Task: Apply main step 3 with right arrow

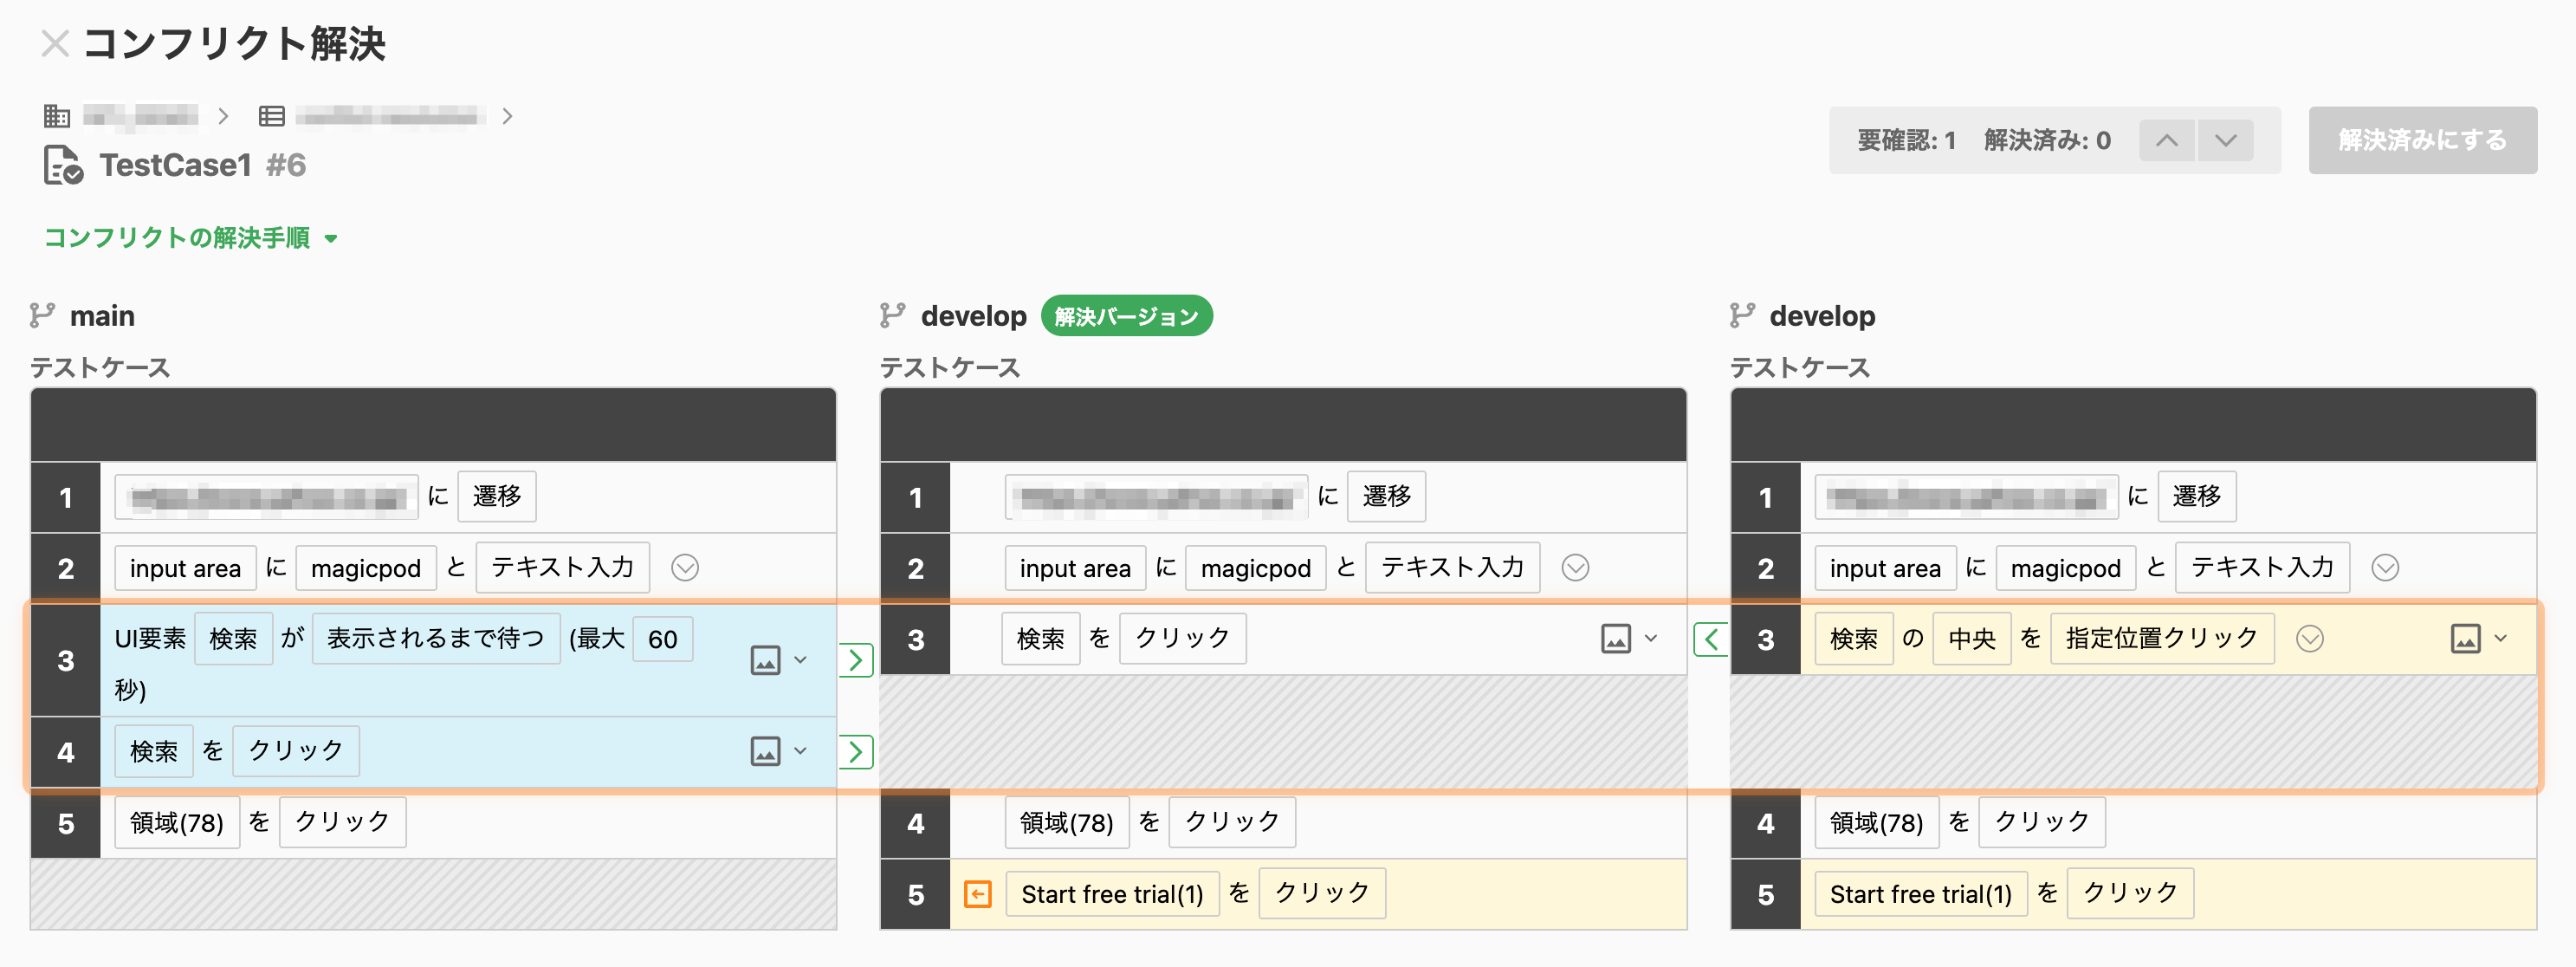Action: point(856,660)
